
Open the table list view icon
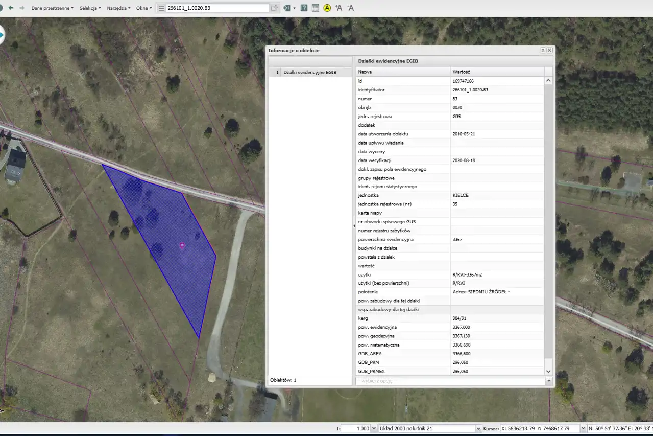pyautogui.click(x=315, y=8)
